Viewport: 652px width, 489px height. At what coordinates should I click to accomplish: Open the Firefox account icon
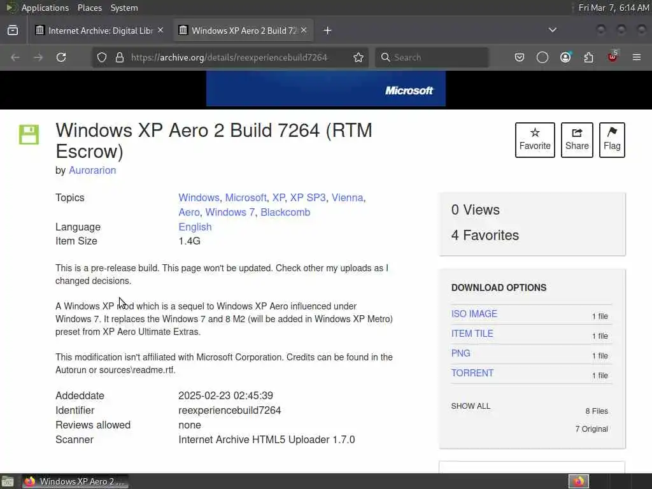[565, 57]
